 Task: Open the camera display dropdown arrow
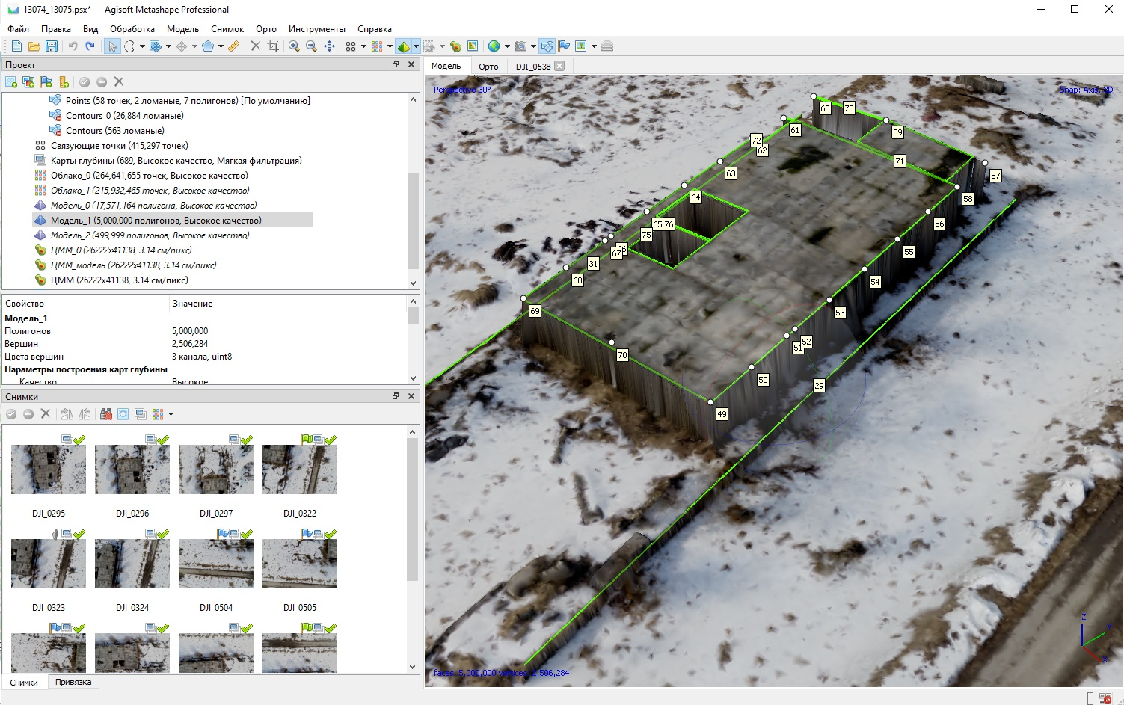533,46
